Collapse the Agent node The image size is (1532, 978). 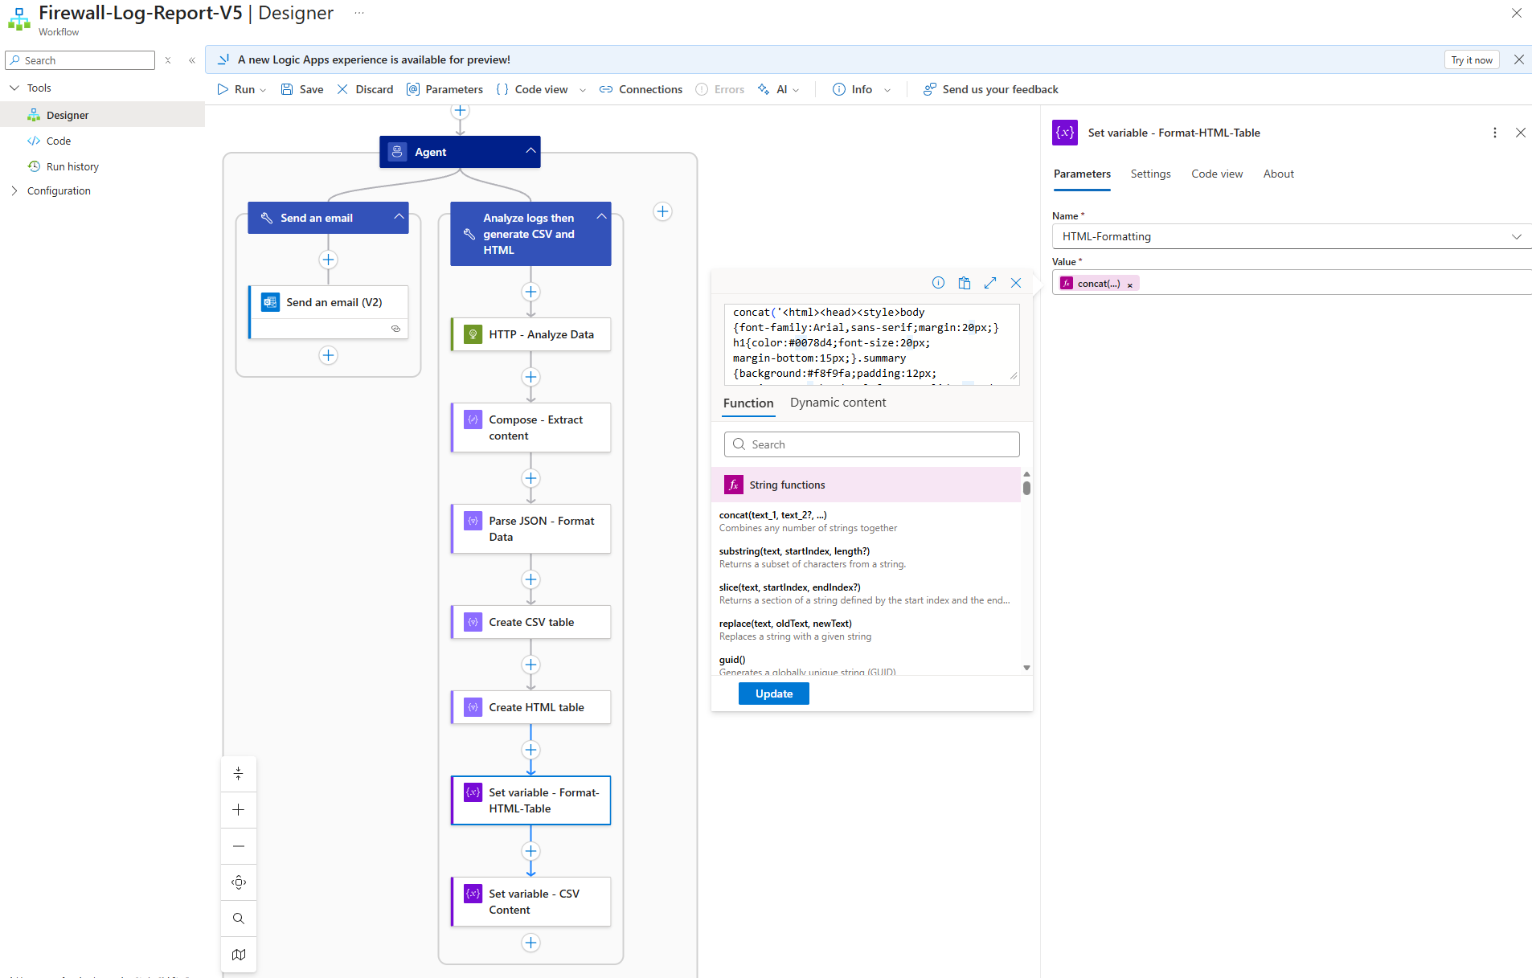point(530,151)
